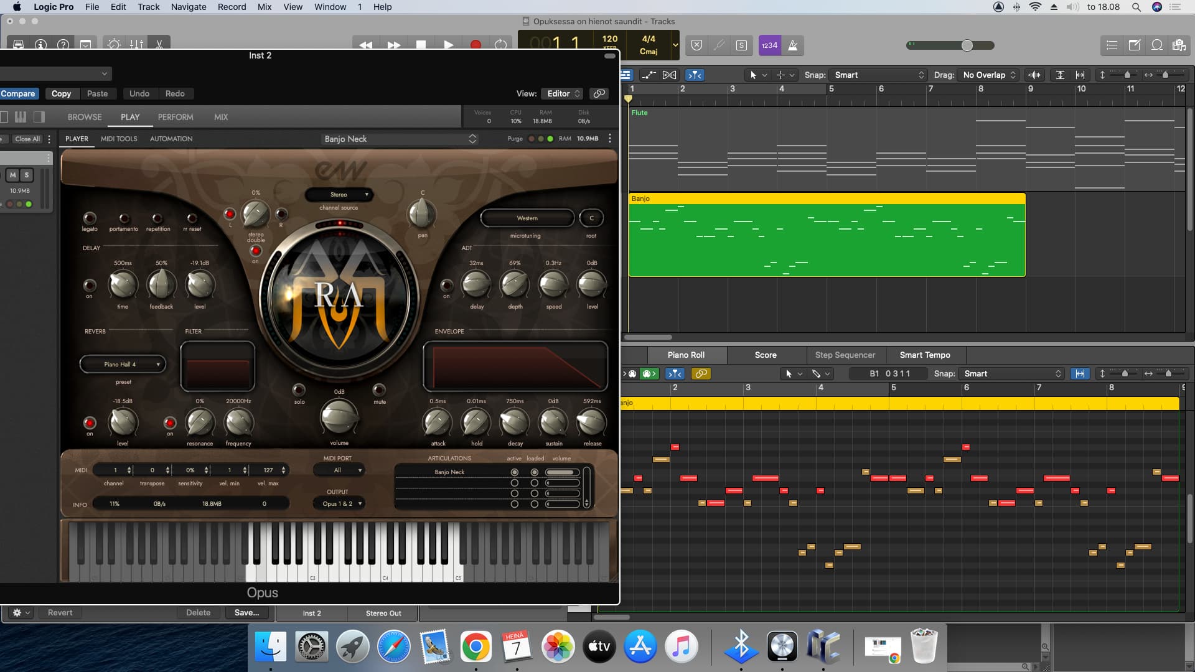Stop playback with the Stop button
The height and width of the screenshot is (672, 1195).
pos(421,45)
